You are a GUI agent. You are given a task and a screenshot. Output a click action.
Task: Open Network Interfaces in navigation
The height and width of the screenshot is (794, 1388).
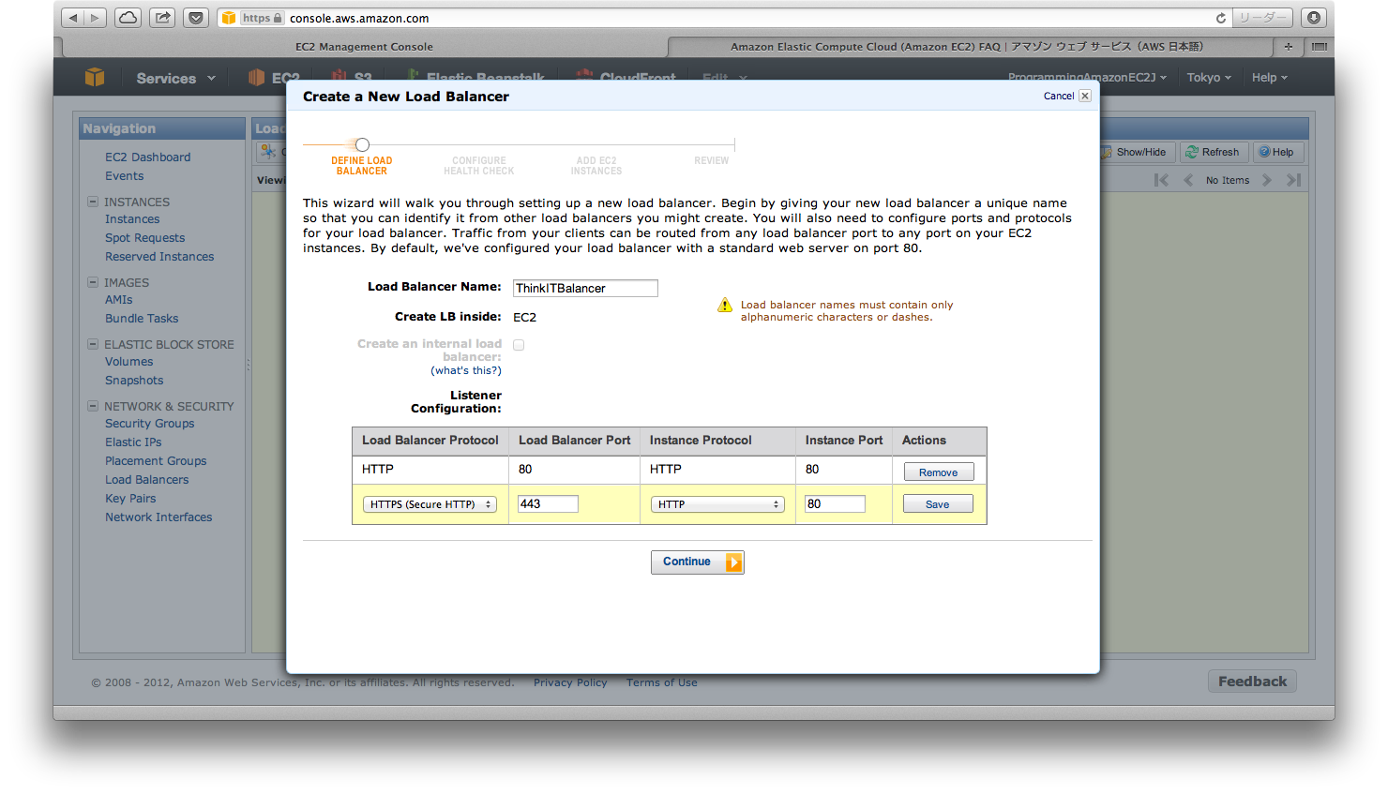tap(158, 517)
